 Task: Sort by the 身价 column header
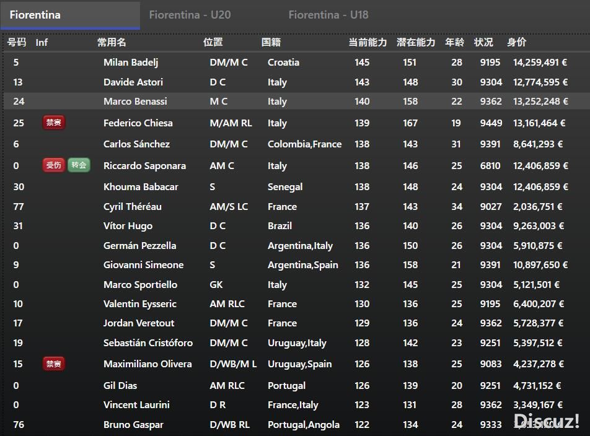click(517, 42)
